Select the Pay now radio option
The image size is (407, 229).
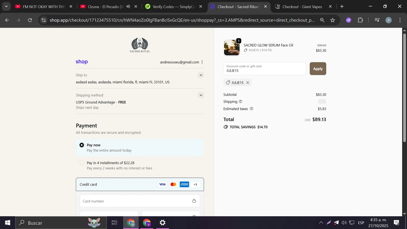click(82, 145)
